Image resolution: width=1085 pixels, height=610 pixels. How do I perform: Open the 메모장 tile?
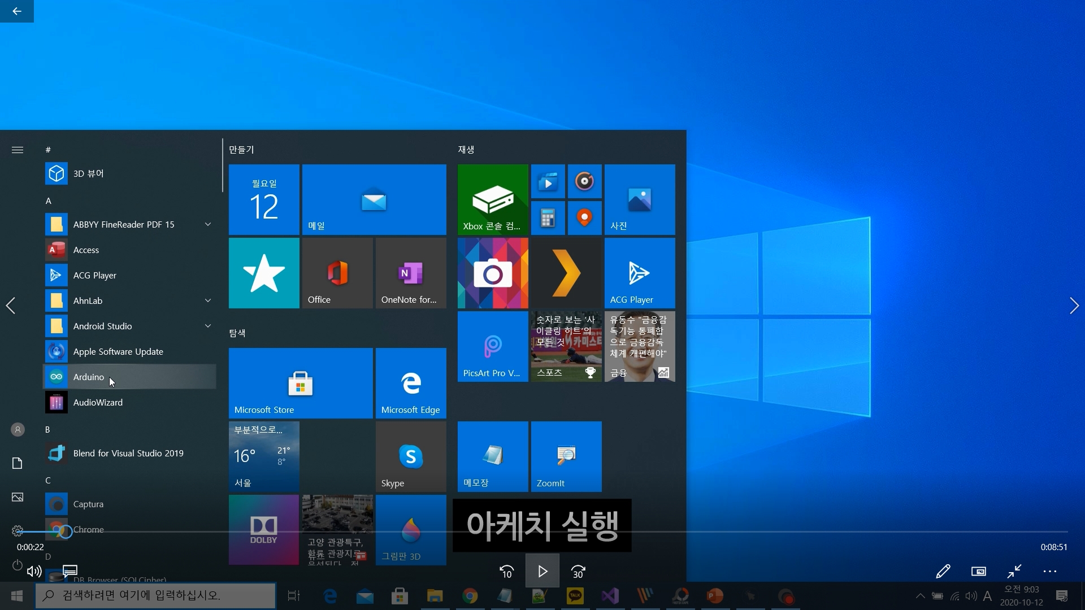(x=493, y=456)
